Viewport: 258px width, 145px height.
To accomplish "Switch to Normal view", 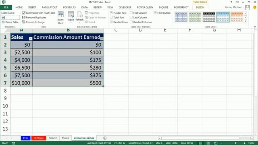I will 200,143.
